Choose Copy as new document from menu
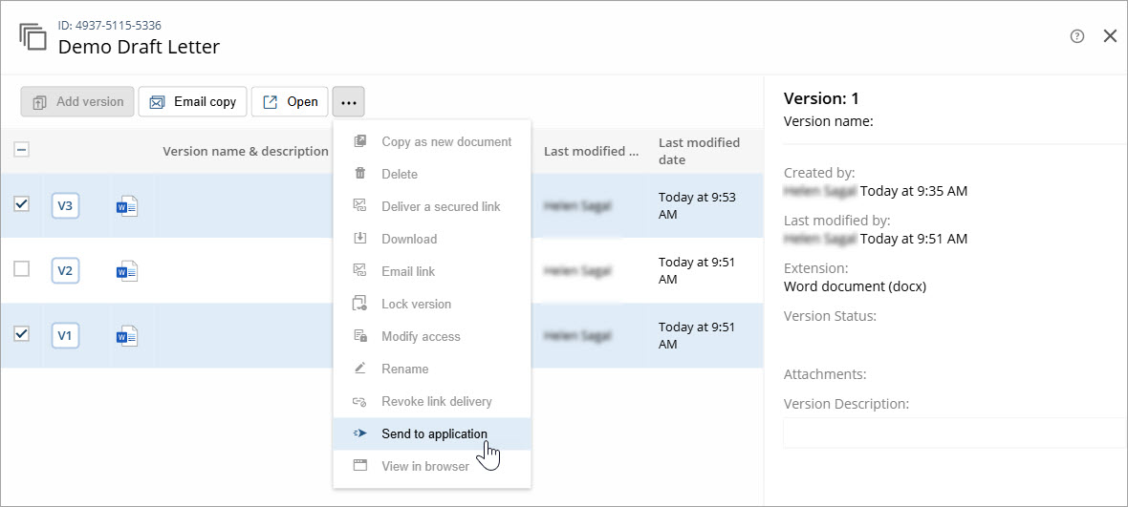This screenshot has height=507, width=1128. pyautogui.click(x=432, y=141)
